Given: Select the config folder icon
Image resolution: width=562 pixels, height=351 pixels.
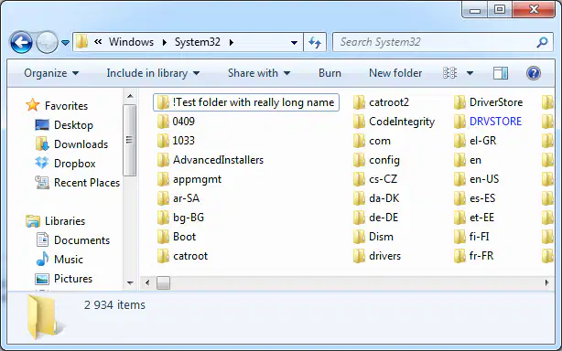Looking at the screenshot, I should point(359,160).
